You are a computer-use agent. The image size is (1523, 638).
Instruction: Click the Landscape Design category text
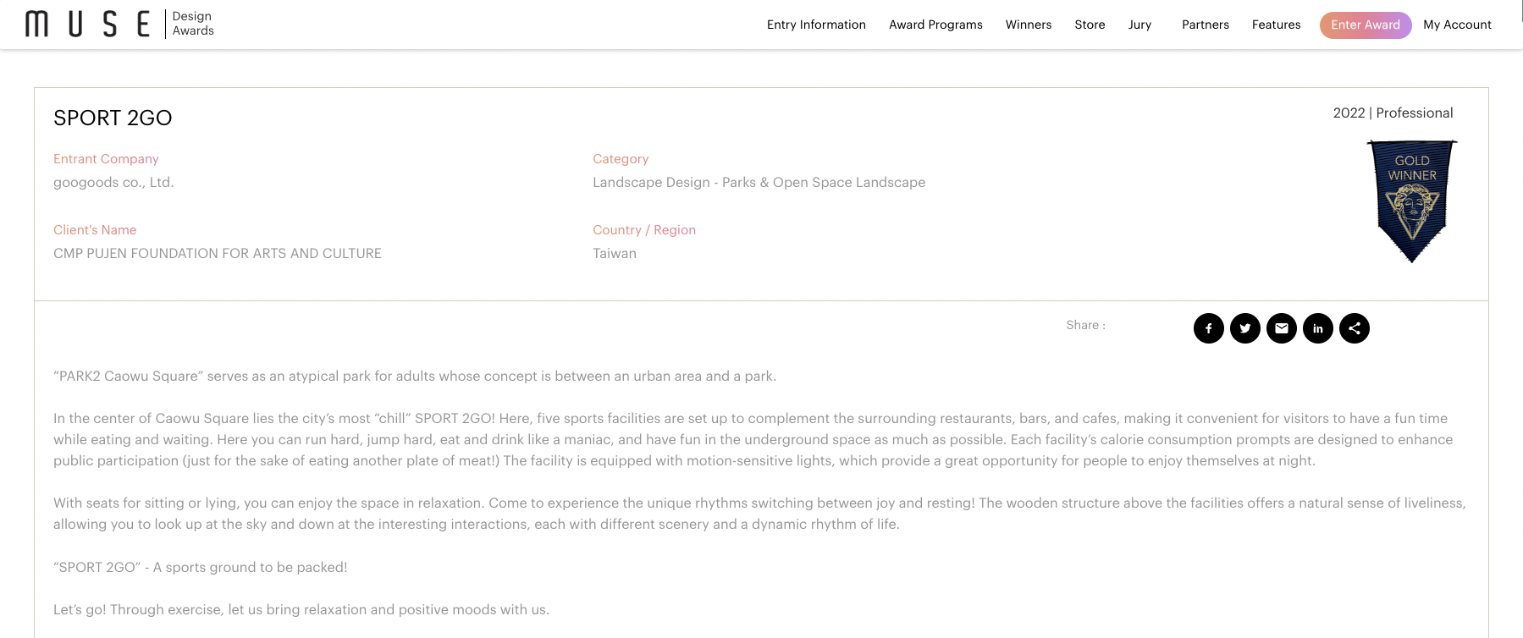click(x=759, y=182)
